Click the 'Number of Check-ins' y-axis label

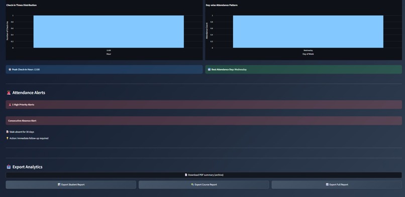pos(7,31)
